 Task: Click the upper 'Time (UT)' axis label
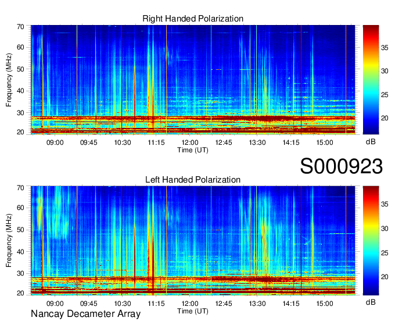click(193, 150)
